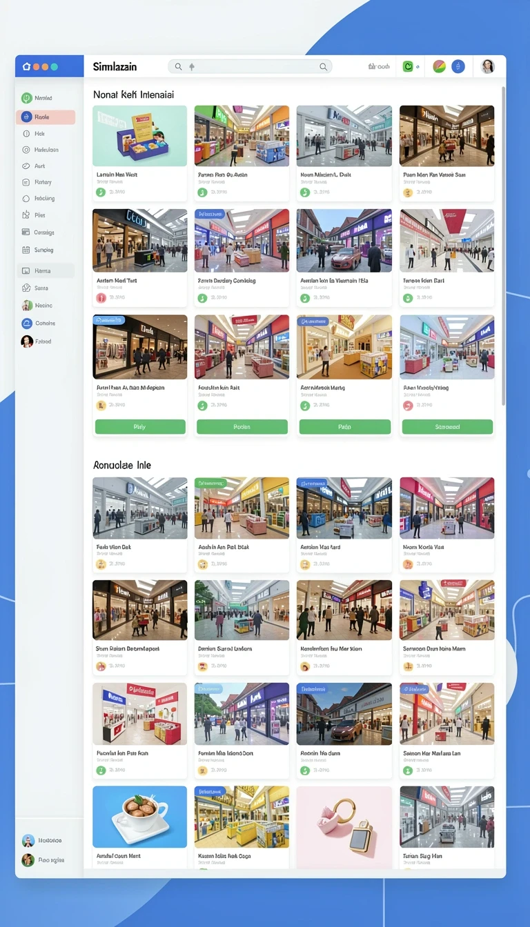Click the 'Simlazain' app title

point(115,67)
